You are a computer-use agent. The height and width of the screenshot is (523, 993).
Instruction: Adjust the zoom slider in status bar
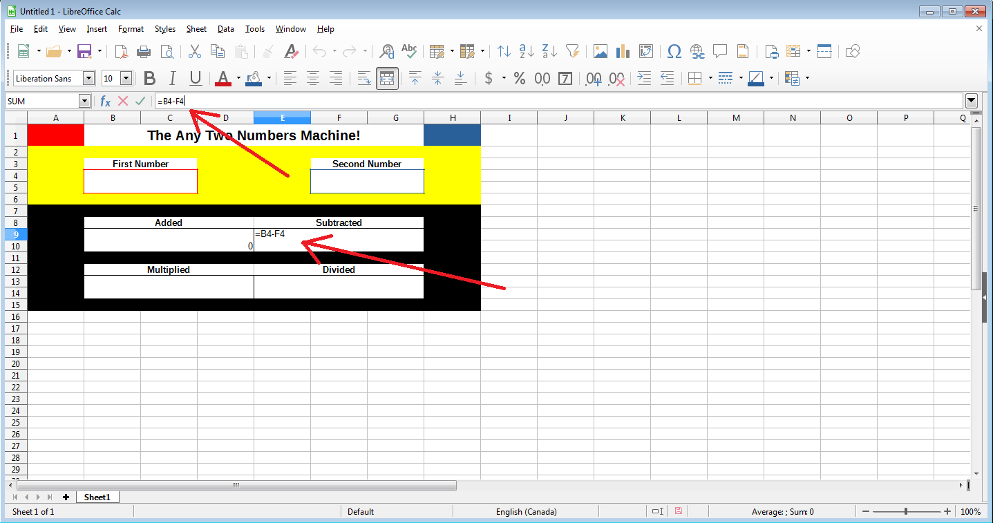click(907, 511)
